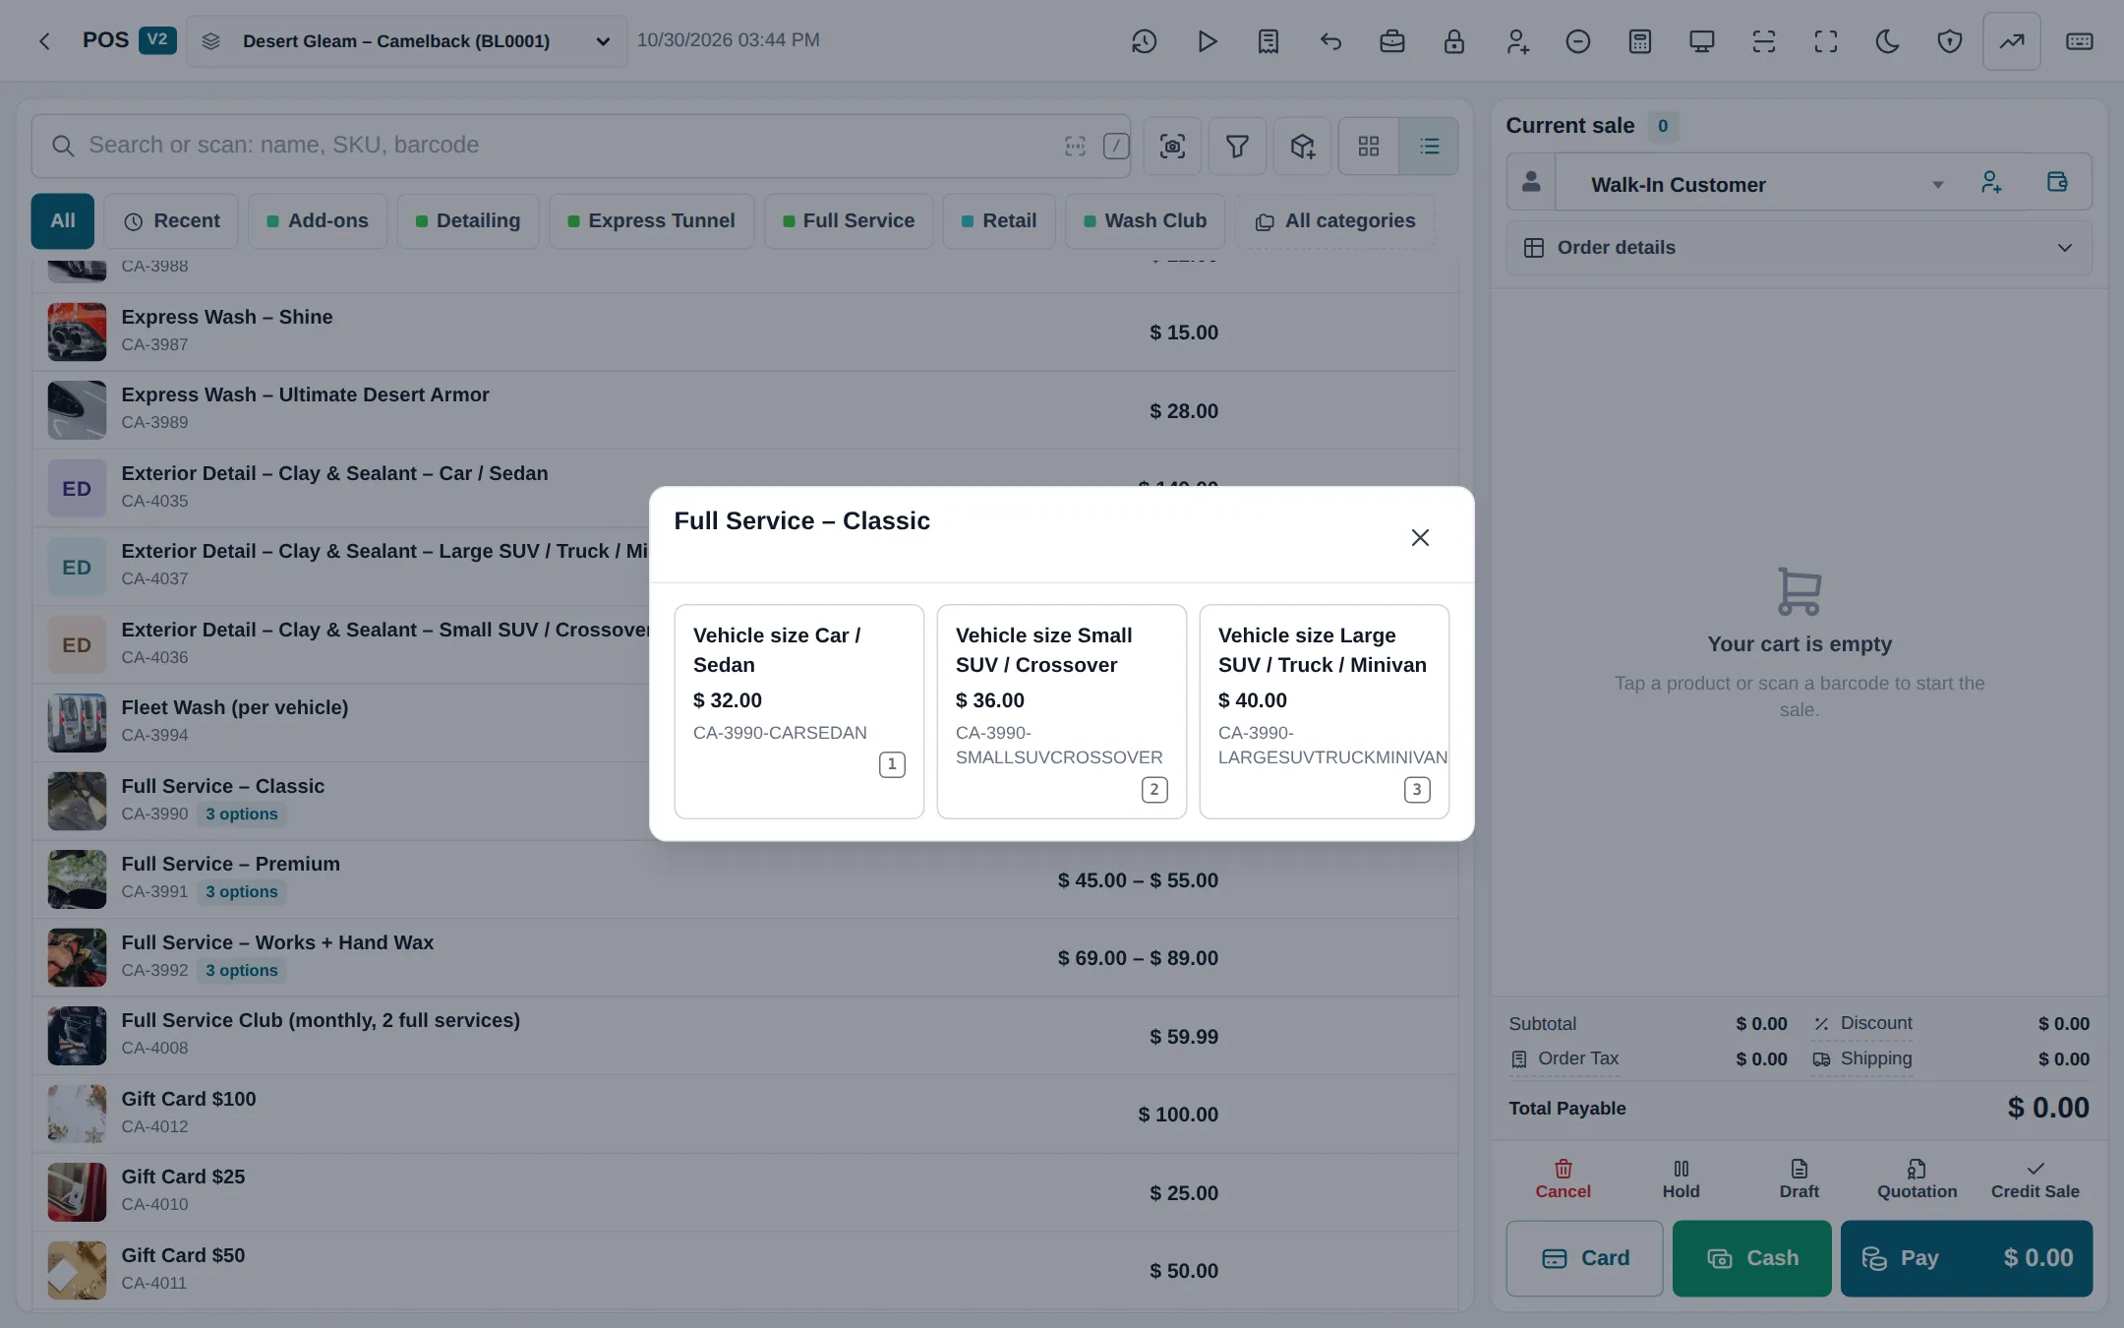Click the undo return arrow icon
The image size is (2124, 1328).
1330,41
